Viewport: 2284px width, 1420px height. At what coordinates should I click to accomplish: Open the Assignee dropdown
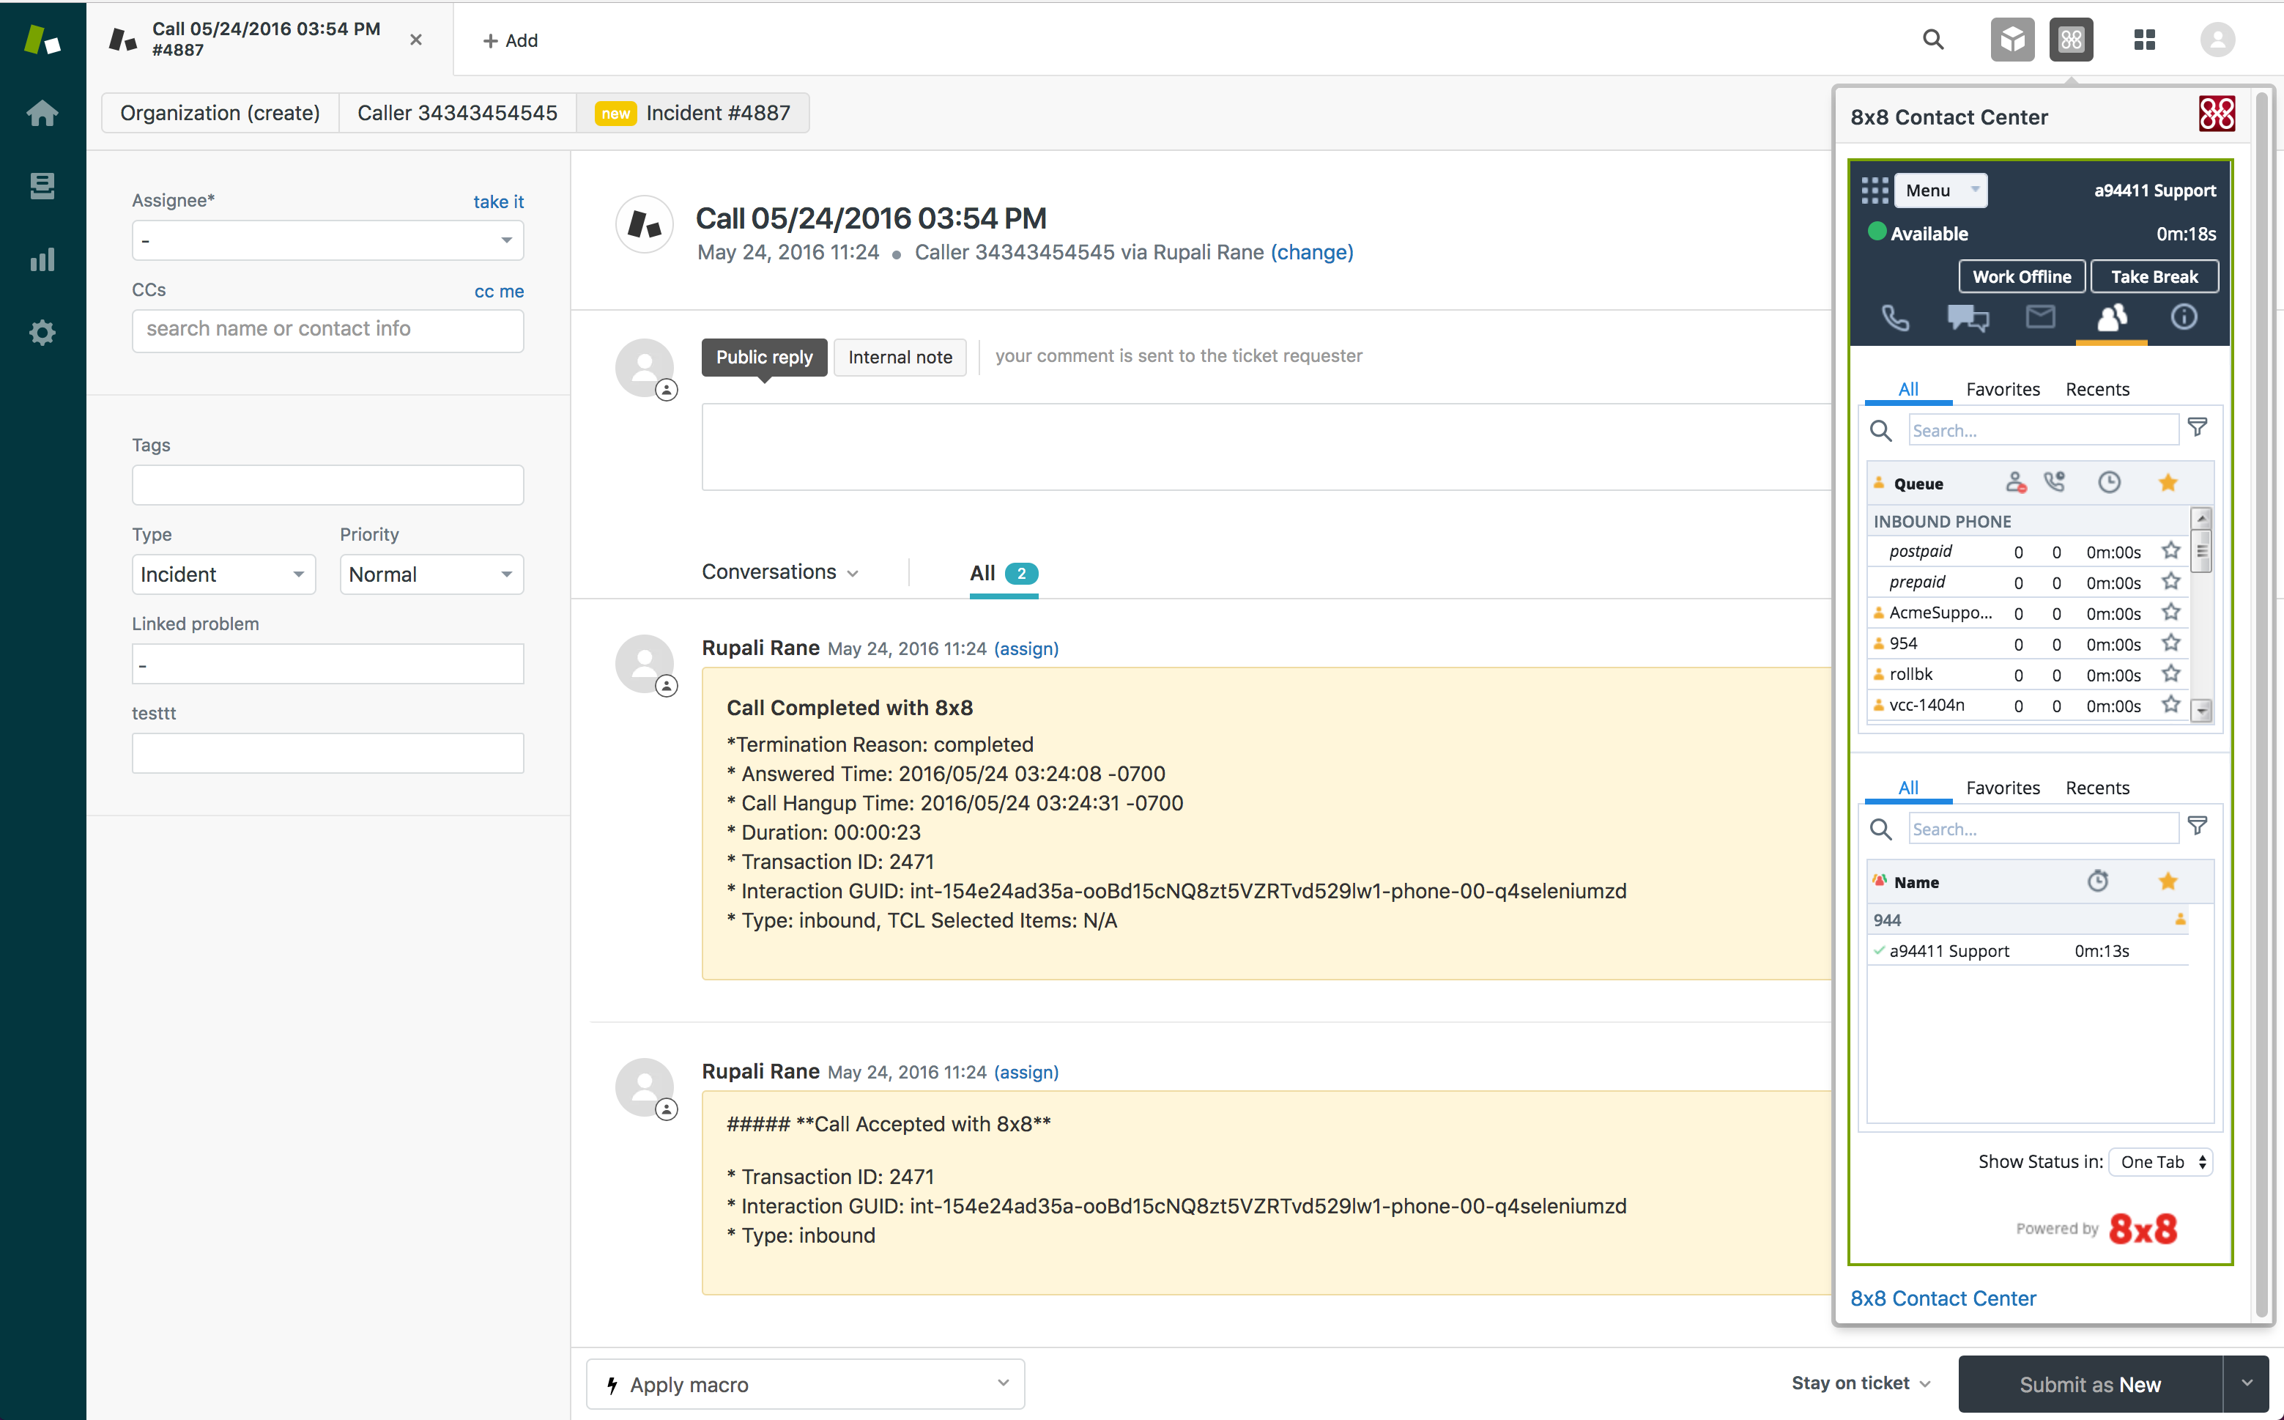click(x=327, y=240)
